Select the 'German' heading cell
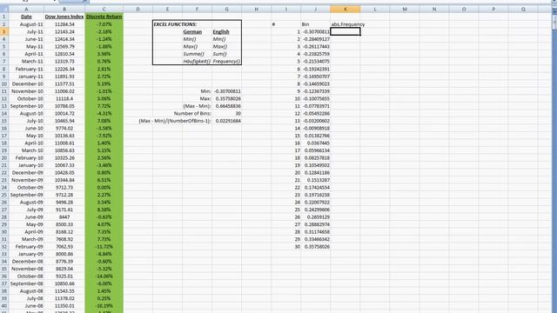This screenshot has height=313, width=557. pos(192,31)
